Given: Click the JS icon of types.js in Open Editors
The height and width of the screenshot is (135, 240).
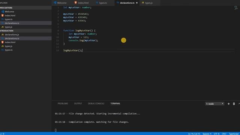Looking at the screenshot, I should [3, 27].
